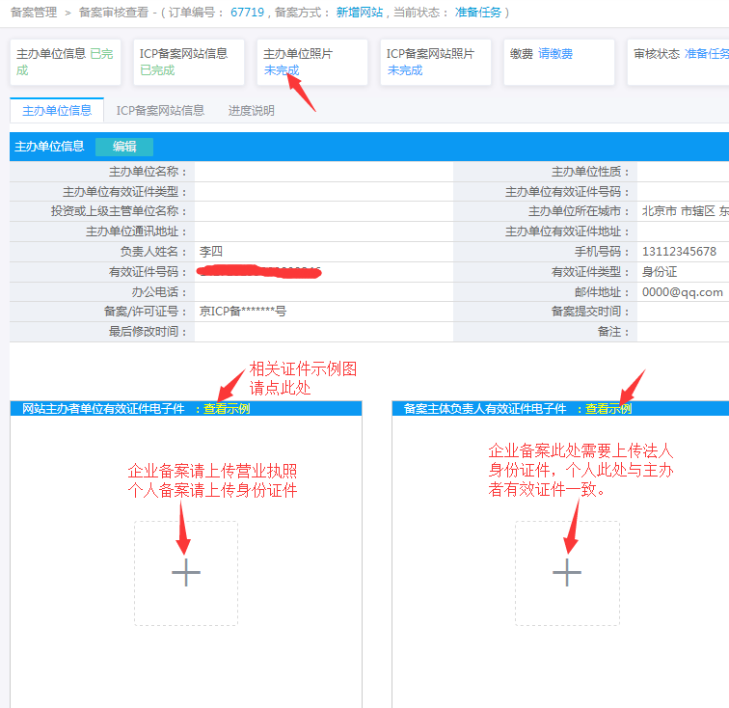The height and width of the screenshot is (708, 729).
Task: Click order number 67719
Action: (x=248, y=13)
